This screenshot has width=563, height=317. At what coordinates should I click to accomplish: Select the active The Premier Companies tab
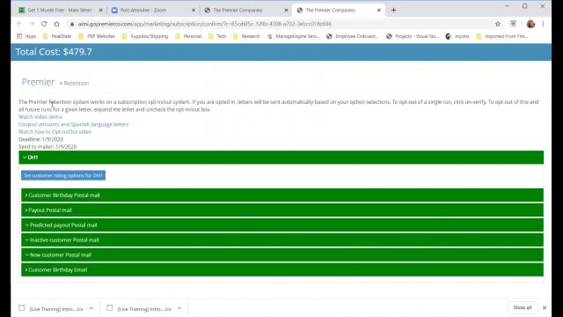(338, 10)
